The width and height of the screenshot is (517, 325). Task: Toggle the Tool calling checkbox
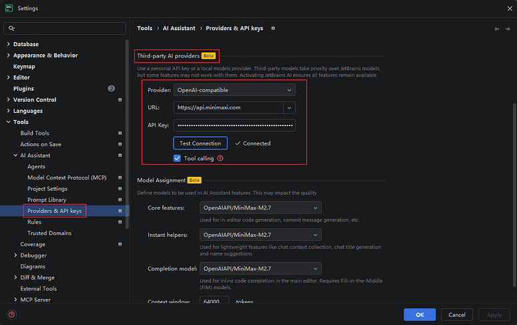[177, 158]
